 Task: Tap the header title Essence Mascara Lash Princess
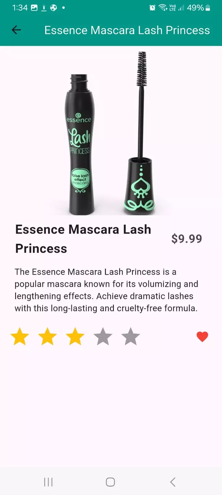click(x=127, y=30)
